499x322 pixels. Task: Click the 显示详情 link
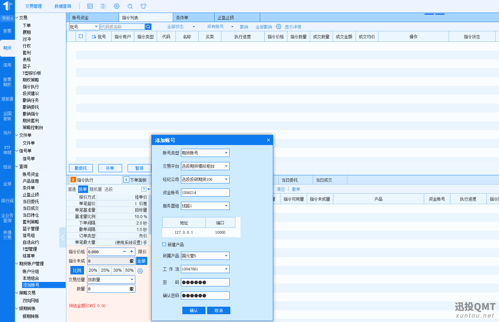coord(293,27)
